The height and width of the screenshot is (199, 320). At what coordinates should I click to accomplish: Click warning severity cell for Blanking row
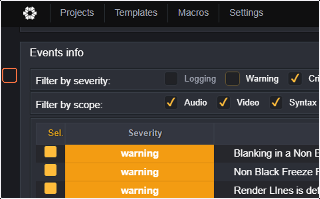139,153
